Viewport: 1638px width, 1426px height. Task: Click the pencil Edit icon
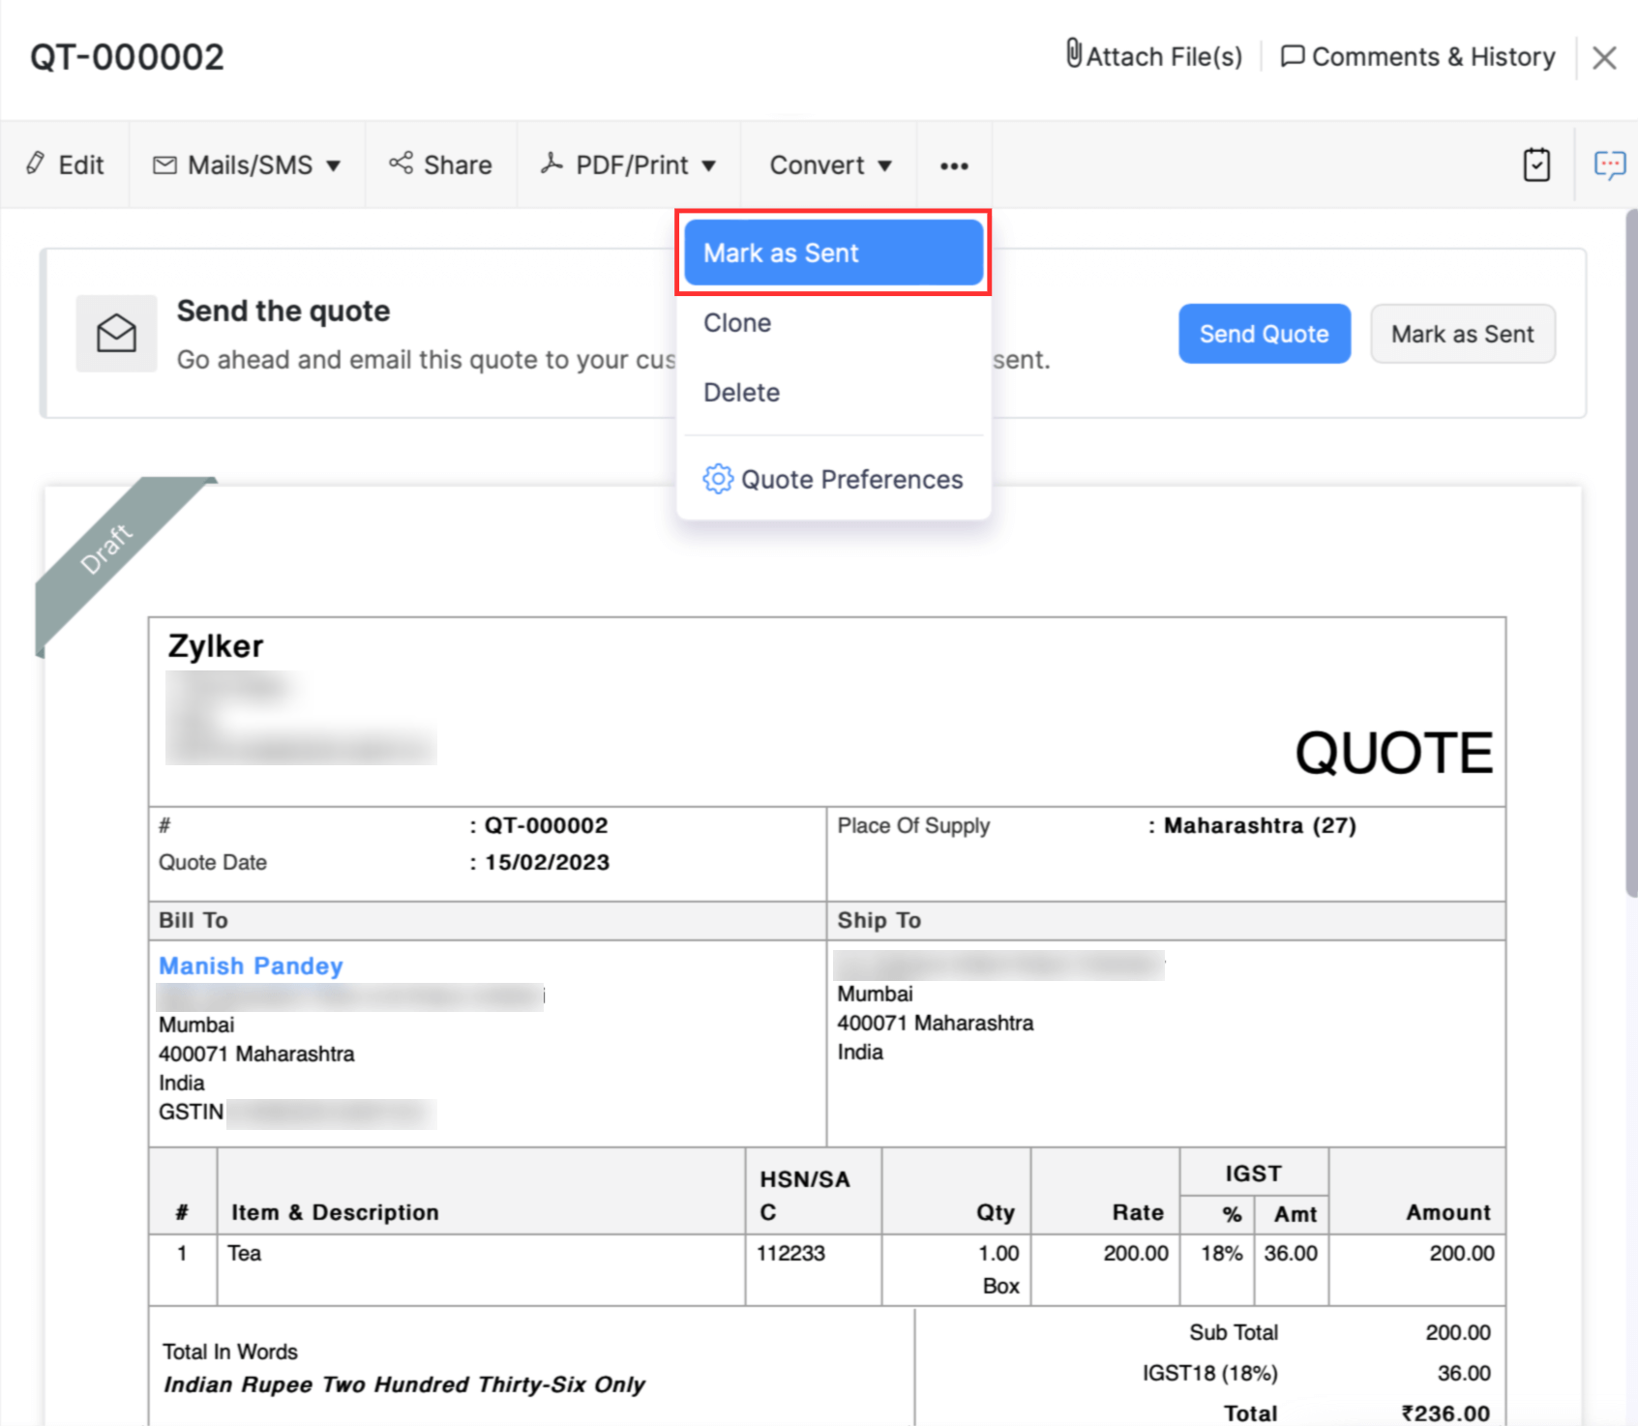click(x=36, y=163)
